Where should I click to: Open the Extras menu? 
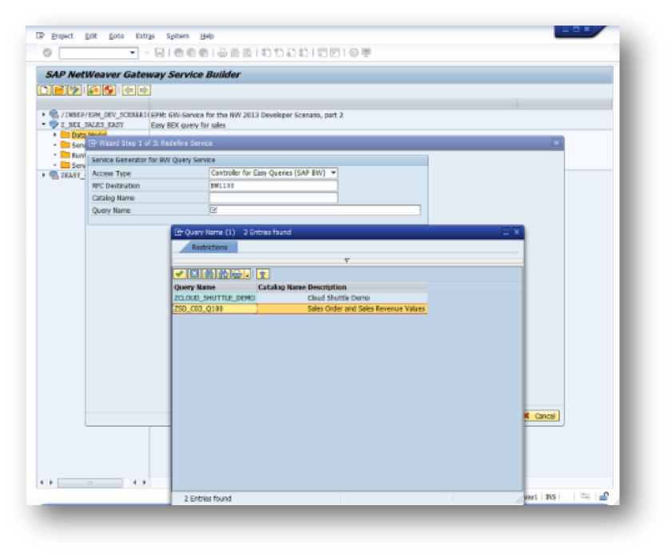point(145,36)
